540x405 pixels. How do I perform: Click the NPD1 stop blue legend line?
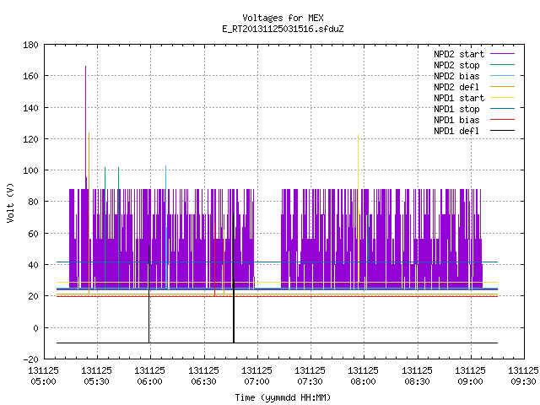tap(502, 109)
